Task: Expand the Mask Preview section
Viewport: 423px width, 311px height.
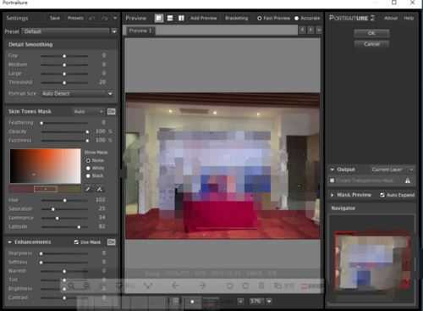Action: [x=332, y=195]
